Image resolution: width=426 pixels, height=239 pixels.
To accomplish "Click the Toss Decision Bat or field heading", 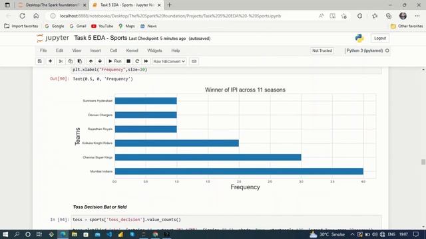I will click(100, 206).
